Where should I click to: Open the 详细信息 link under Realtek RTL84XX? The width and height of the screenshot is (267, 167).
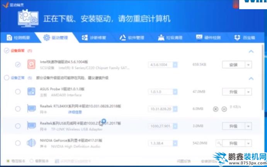point(75,112)
